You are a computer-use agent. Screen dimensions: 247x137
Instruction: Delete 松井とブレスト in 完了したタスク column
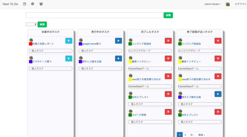168,94
